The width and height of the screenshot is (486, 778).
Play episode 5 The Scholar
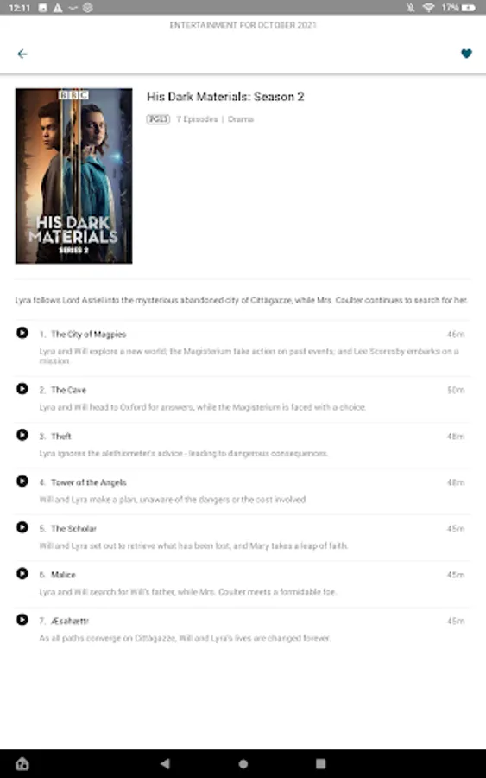pos(22,527)
